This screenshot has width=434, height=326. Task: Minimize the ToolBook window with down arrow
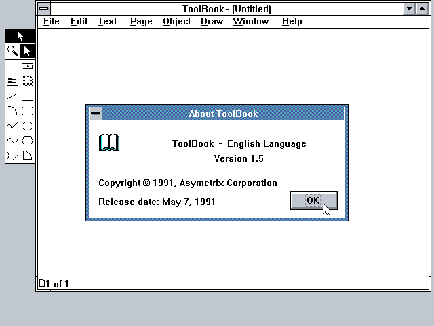click(x=409, y=9)
